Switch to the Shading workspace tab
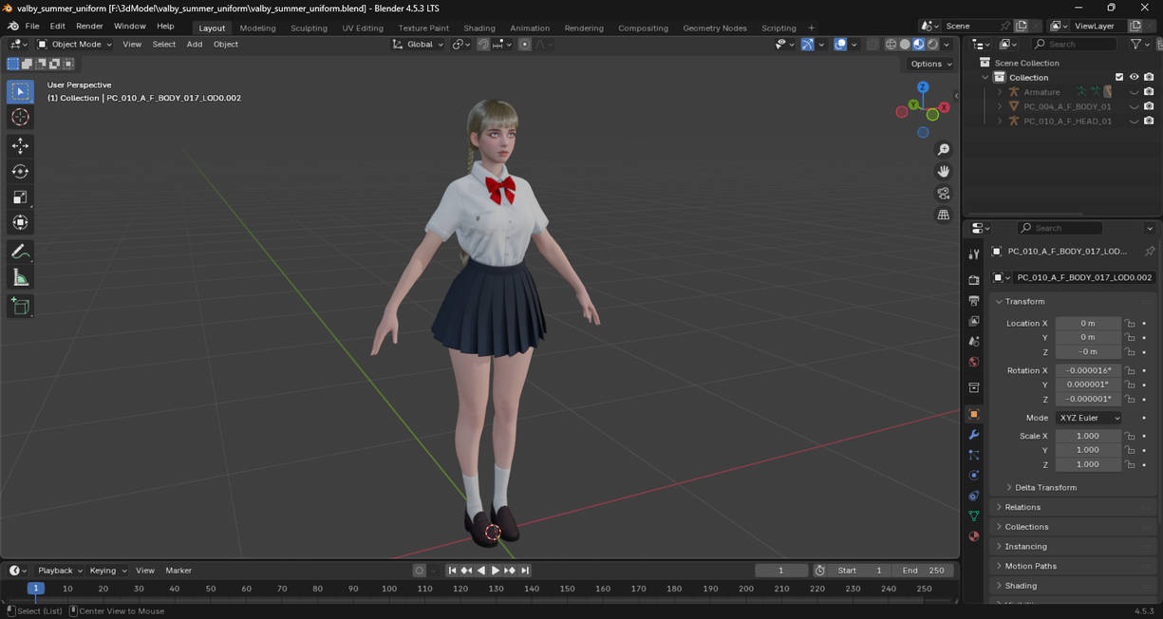Image resolution: width=1163 pixels, height=619 pixels. click(x=479, y=28)
